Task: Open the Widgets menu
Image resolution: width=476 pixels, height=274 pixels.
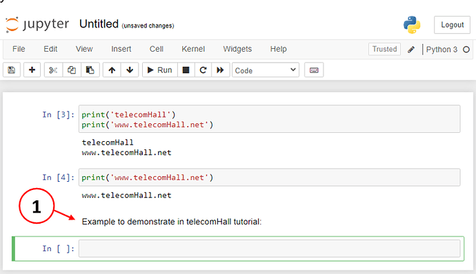Action: click(x=237, y=49)
